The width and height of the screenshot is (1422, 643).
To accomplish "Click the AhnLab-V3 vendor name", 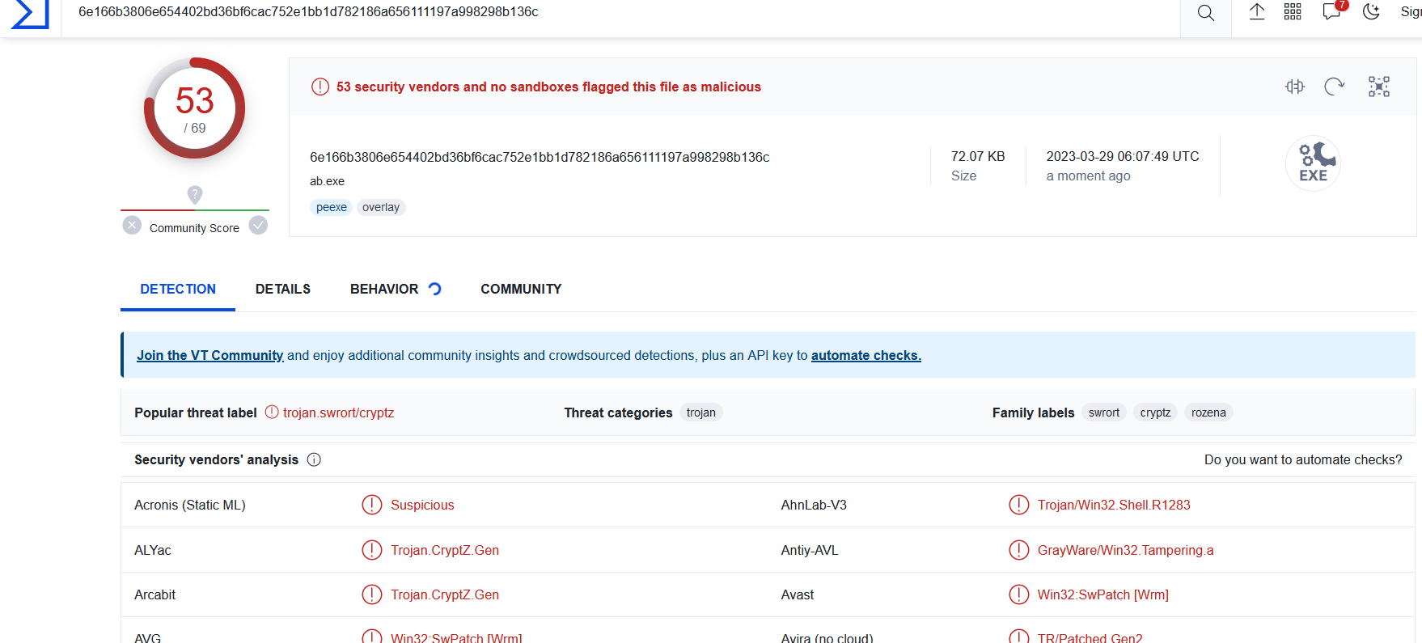I will 814,505.
